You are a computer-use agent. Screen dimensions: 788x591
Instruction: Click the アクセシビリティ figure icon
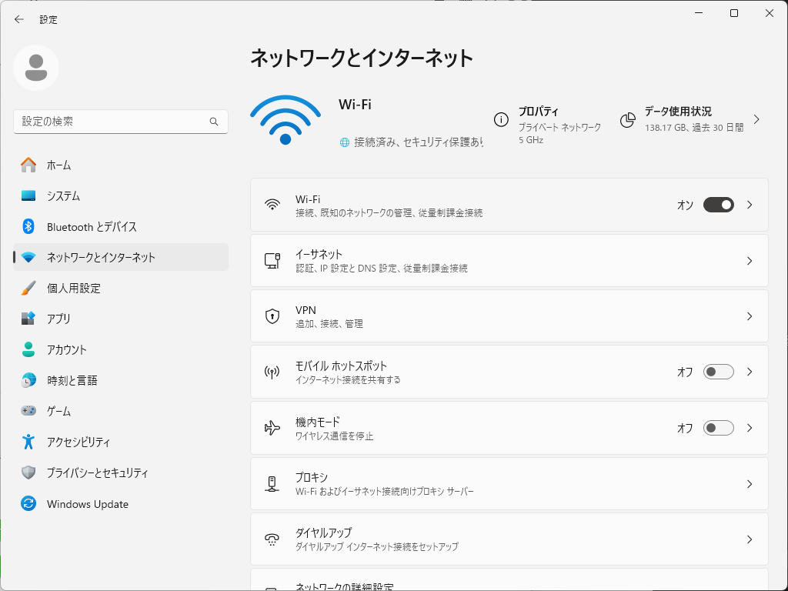pos(28,442)
